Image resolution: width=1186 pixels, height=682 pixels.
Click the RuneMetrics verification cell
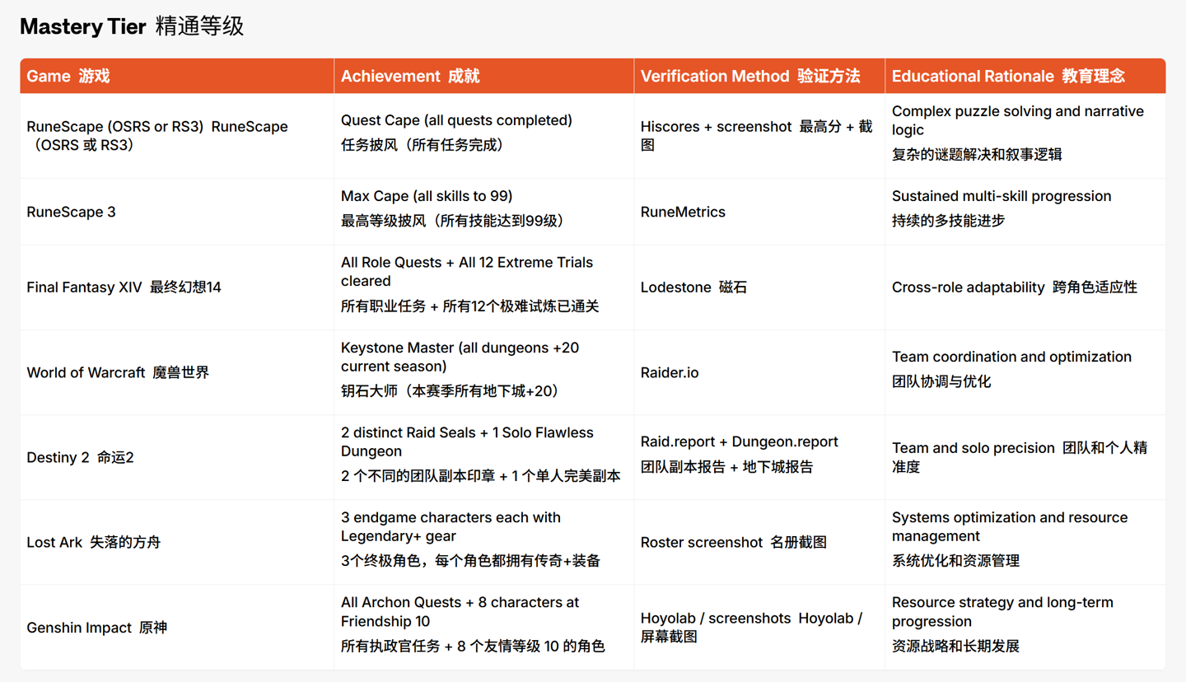click(759, 212)
